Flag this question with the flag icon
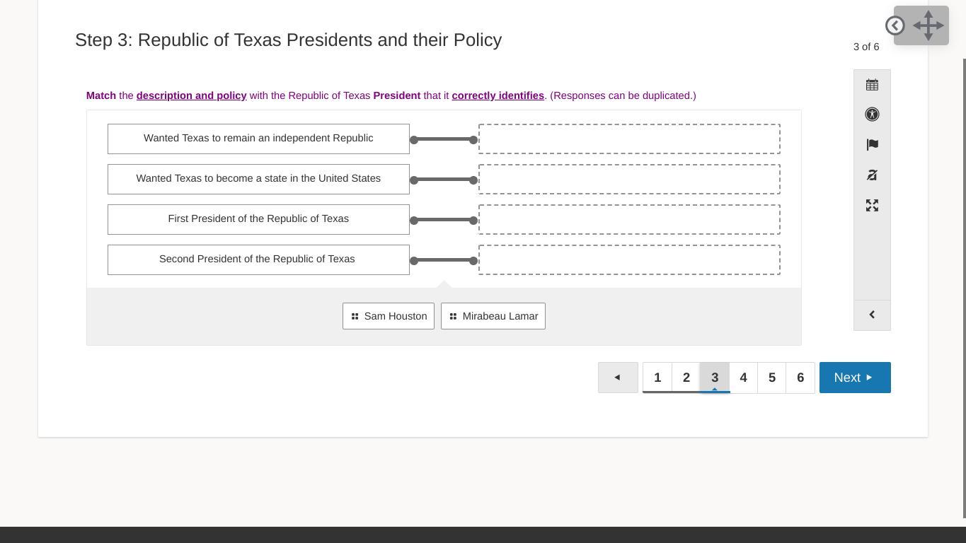This screenshot has width=966, height=543. pos(872,145)
